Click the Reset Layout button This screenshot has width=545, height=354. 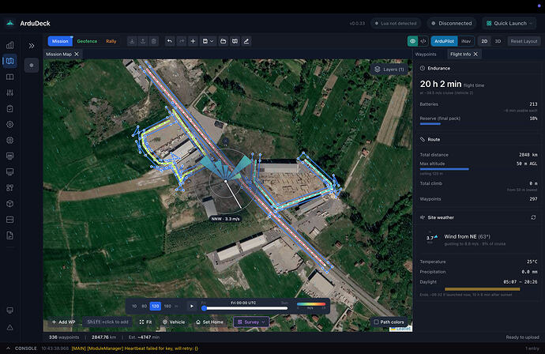[x=524, y=41]
